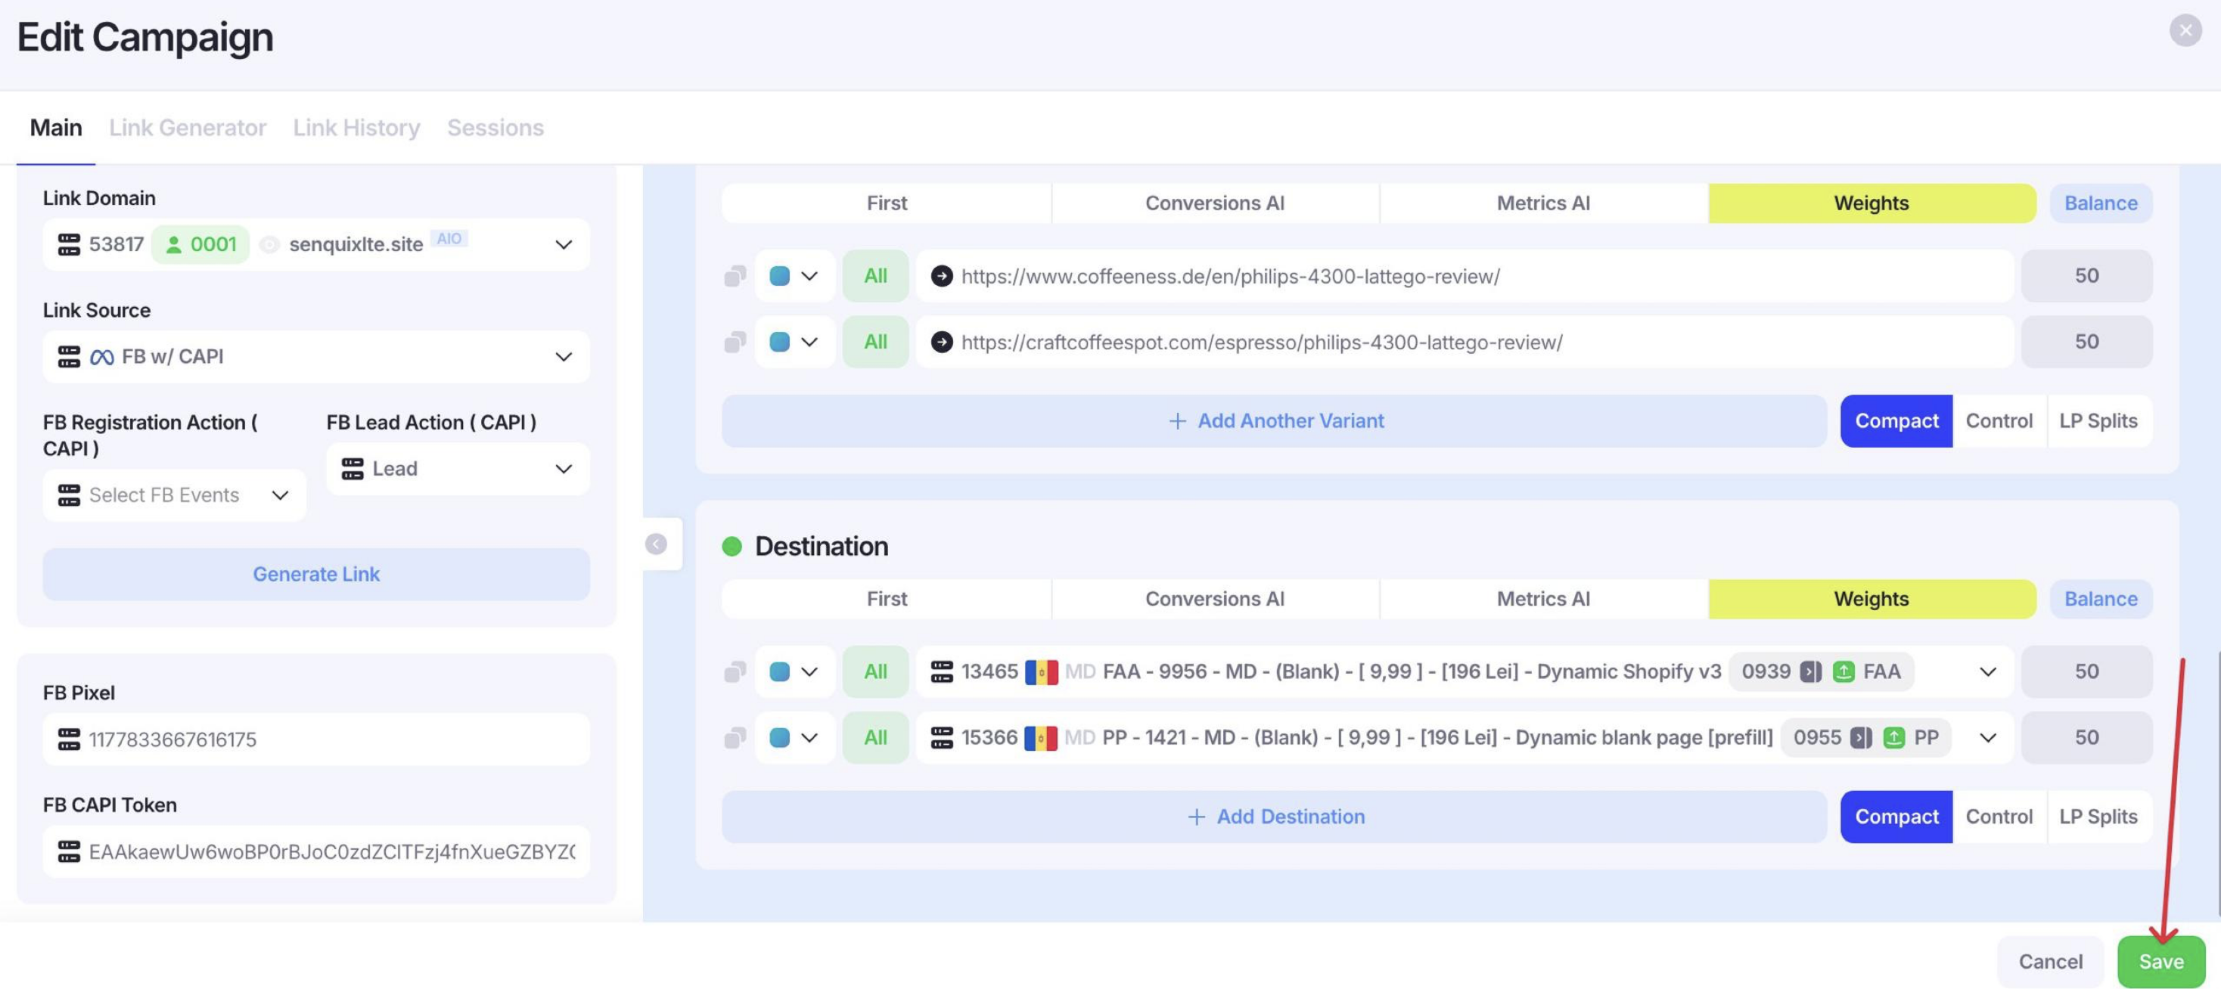Copy the FAA - 9956 destination row

[x=735, y=672]
